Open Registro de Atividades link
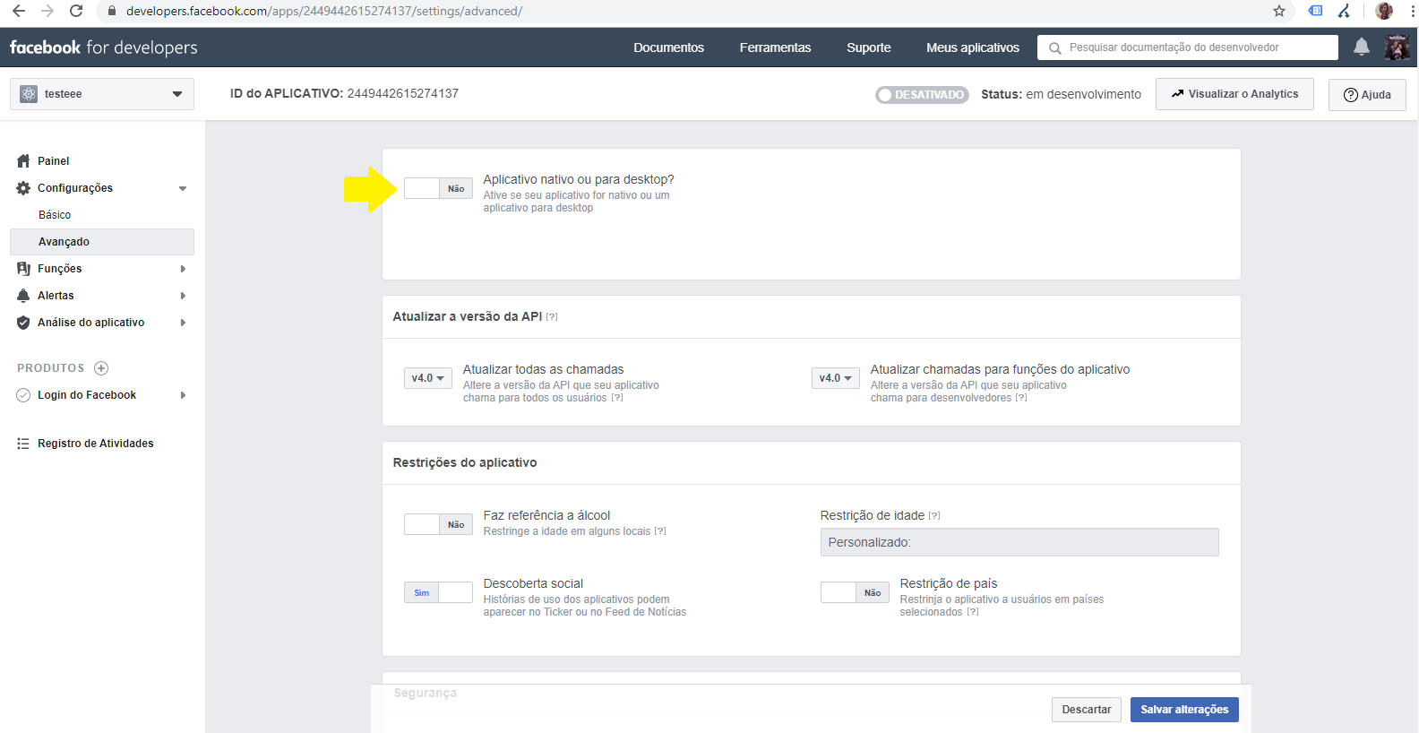This screenshot has width=1419, height=733. 96,444
